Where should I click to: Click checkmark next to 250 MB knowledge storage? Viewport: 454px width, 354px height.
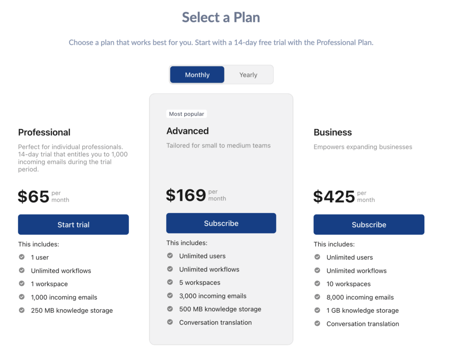(22, 310)
